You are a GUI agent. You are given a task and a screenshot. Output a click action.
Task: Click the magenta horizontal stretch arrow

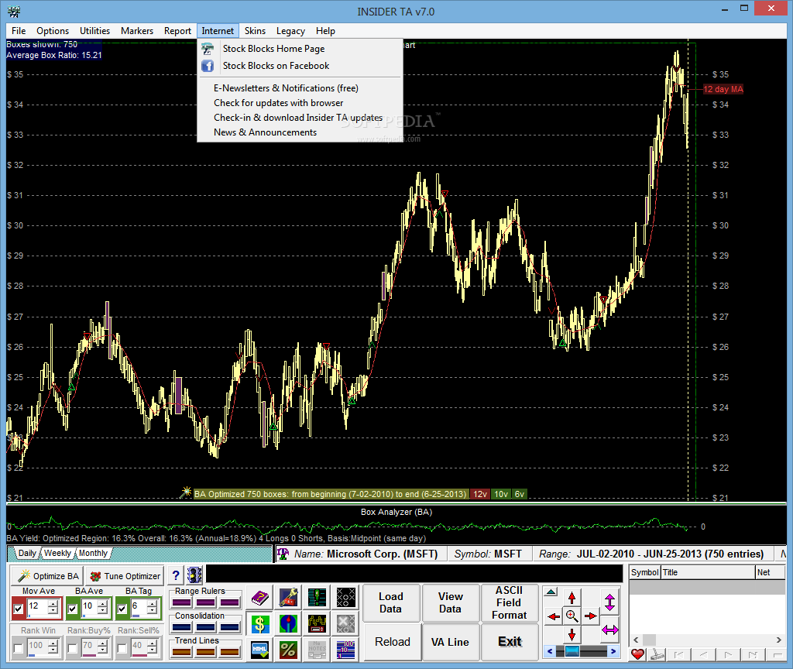[x=610, y=630]
